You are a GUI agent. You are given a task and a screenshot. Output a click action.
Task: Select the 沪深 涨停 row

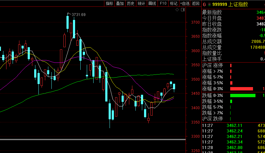[x=212, y=65]
